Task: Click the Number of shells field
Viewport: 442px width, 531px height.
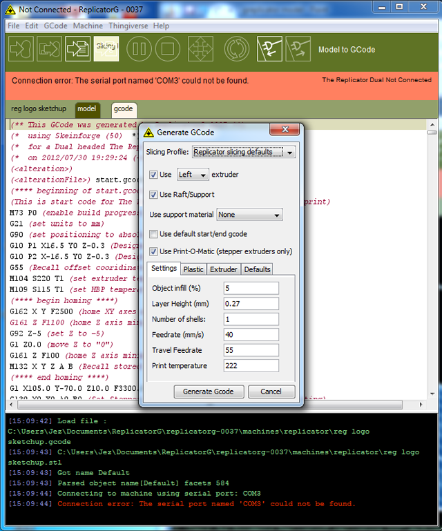Action: point(251,319)
